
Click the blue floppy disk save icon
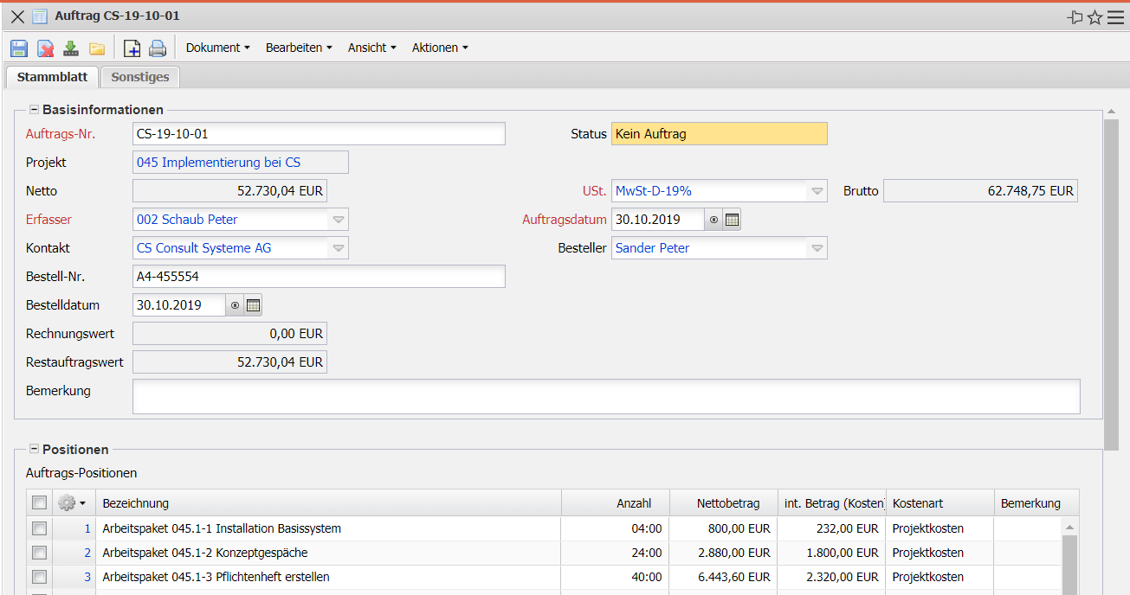click(x=19, y=48)
